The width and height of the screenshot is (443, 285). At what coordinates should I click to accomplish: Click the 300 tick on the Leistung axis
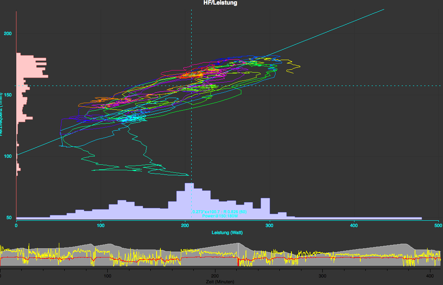point(270,225)
